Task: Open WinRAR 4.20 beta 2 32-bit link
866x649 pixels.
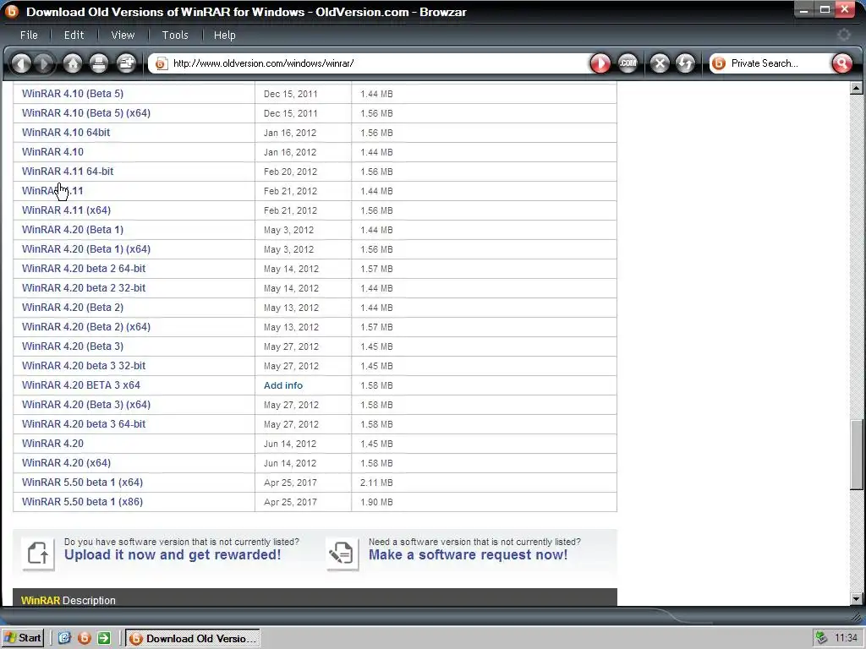Action: point(84,288)
